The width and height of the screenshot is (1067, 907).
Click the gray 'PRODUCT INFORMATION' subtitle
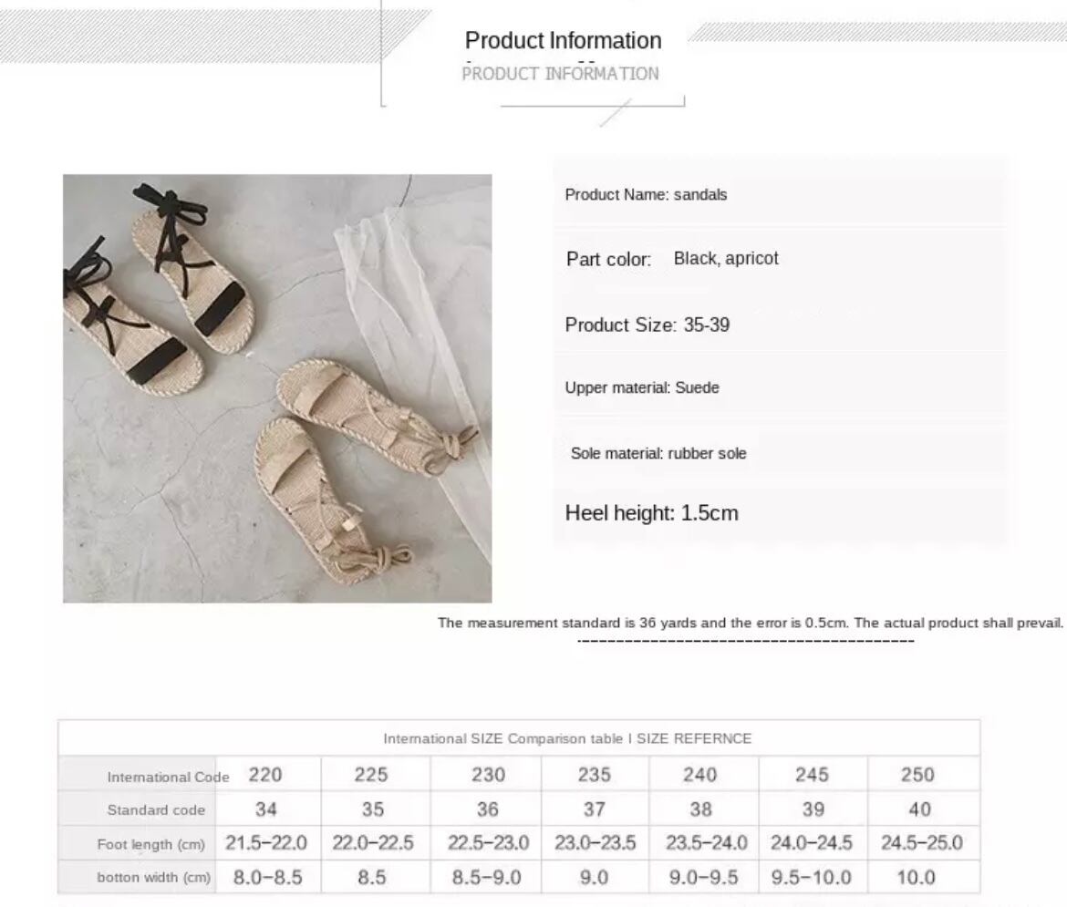(x=560, y=74)
